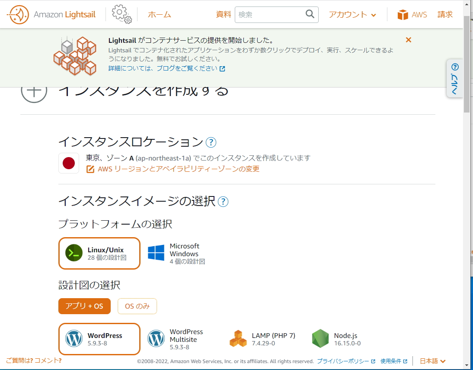Image resolution: width=473 pixels, height=370 pixels.
Task: Close the container service announcement banner
Action: tap(409, 40)
